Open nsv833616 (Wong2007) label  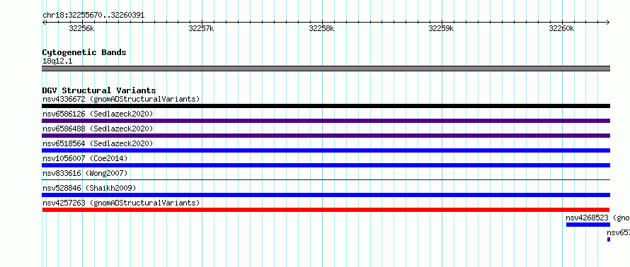[85, 173]
